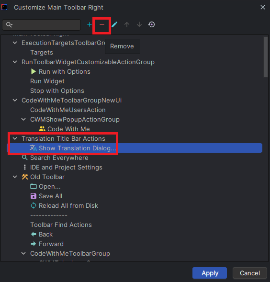Viewport: 270px width, 282px height.
Task: Click the Back arrow icon
Action: [x=34, y=234]
